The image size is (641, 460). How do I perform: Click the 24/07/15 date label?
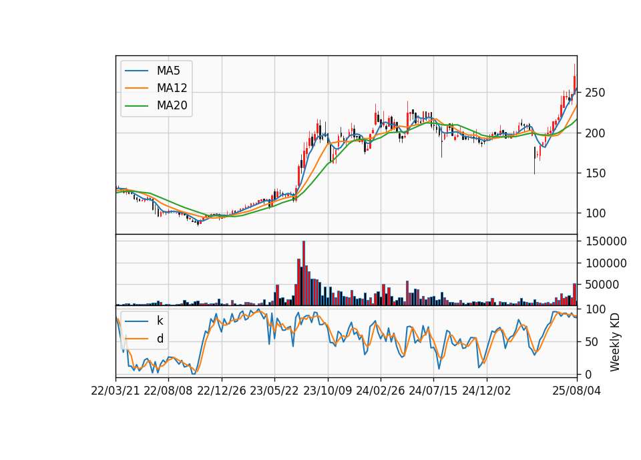click(433, 391)
